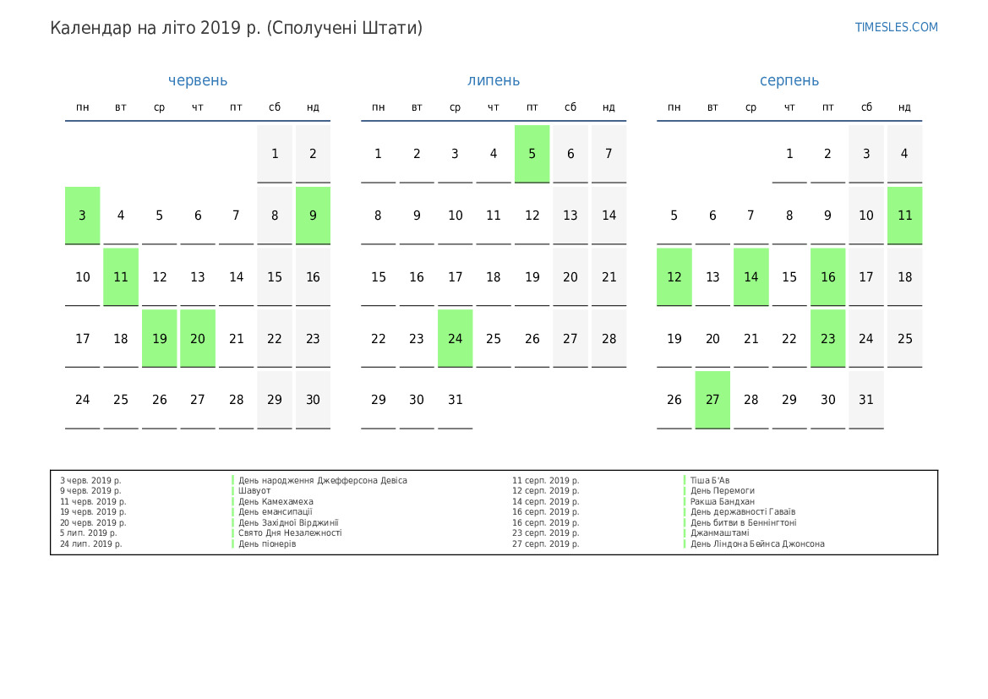Click day 1 in липень

pos(378,154)
